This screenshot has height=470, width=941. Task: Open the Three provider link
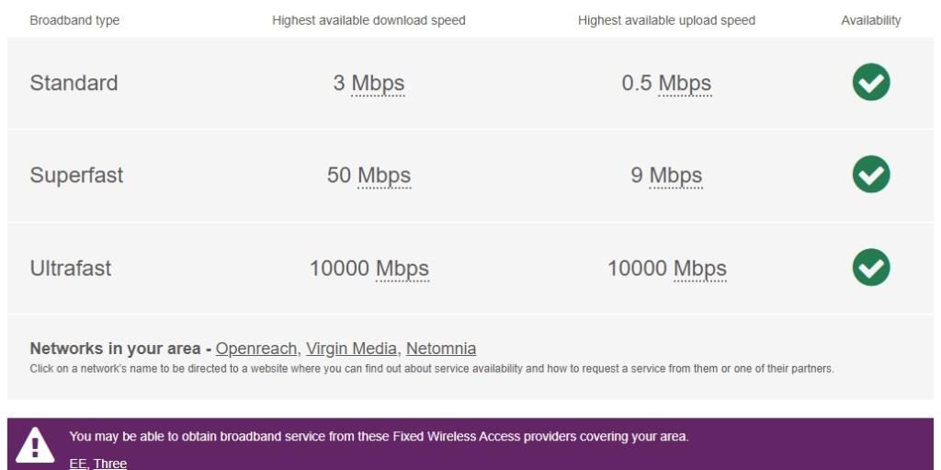110,464
